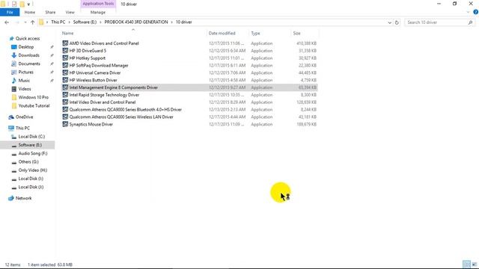
Task: Go up one folder level arrow
Action: [x=33, y=22]
